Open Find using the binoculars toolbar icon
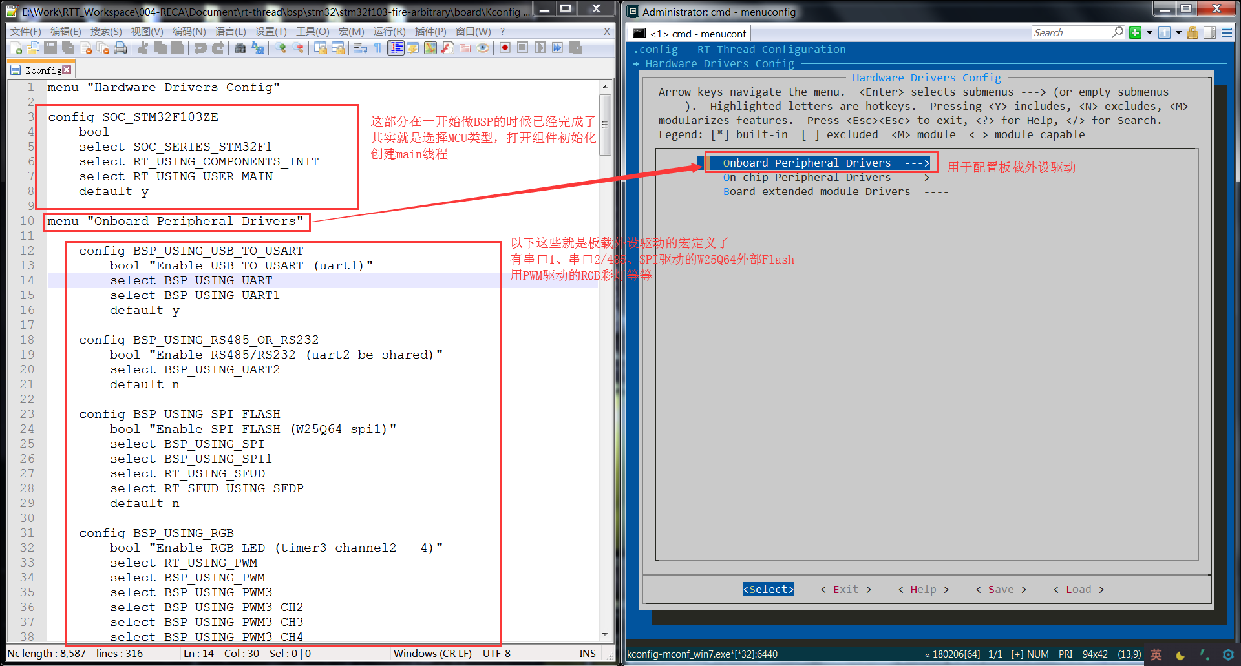The width and height of the screenshot is (1241, 666). (239, 48)
